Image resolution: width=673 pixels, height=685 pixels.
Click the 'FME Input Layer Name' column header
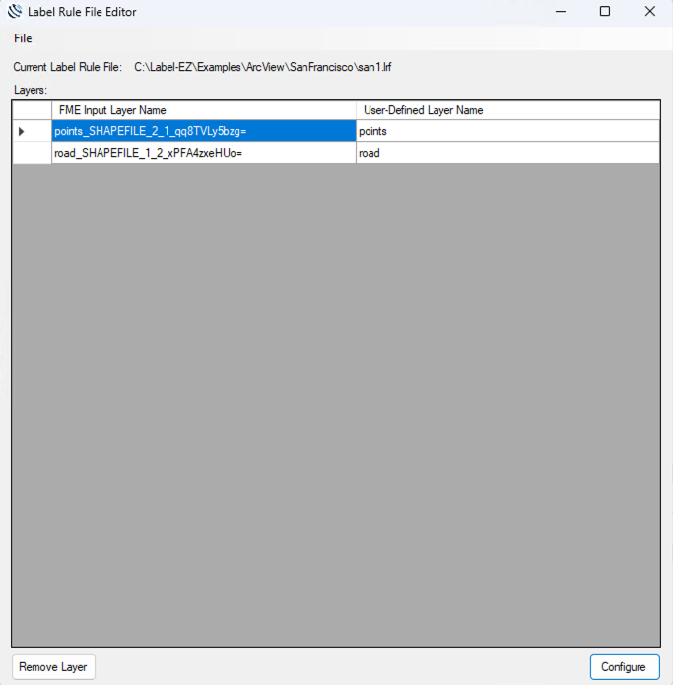[x=204, y=110]
